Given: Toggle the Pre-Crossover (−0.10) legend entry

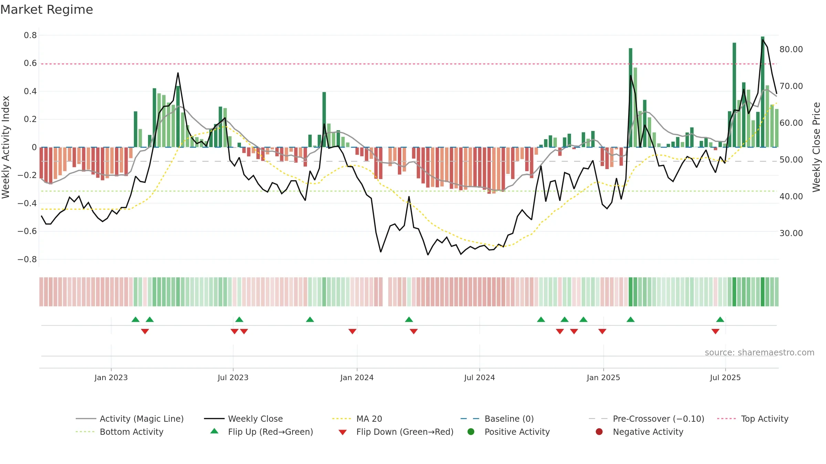Looking at the screenshot, I should tap(646, 419).
